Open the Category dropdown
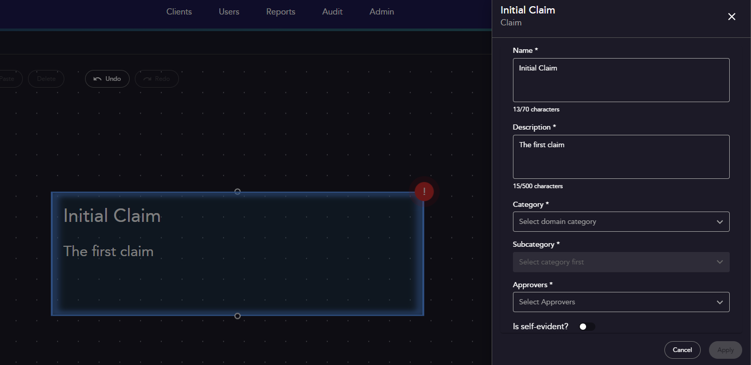 pyautogui.click(x=621, y=221)
